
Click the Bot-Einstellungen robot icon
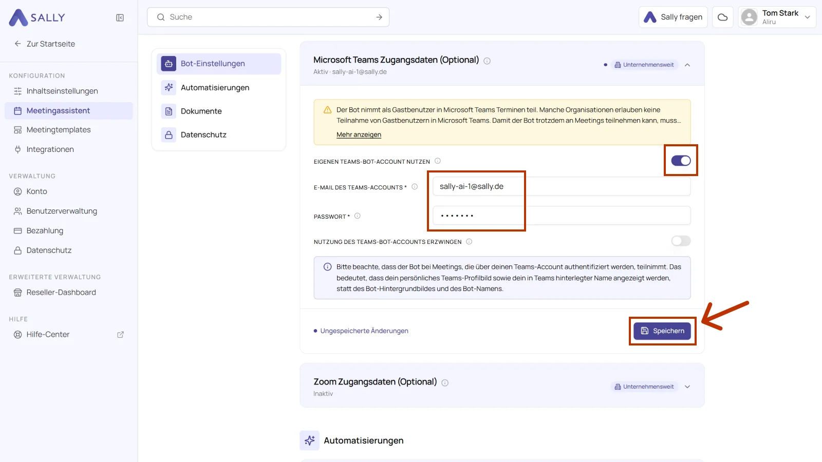(169, 64)
